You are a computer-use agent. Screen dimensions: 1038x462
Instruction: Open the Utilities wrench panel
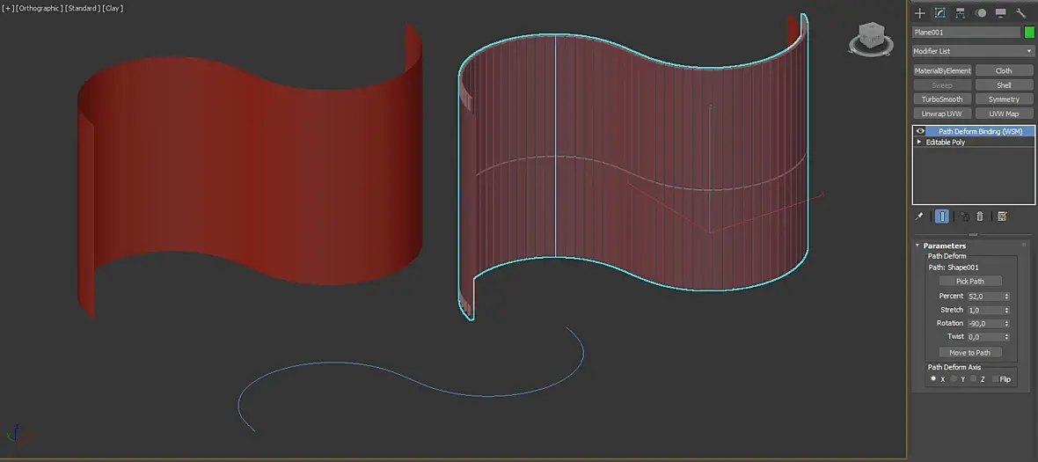coord(1020,13)
